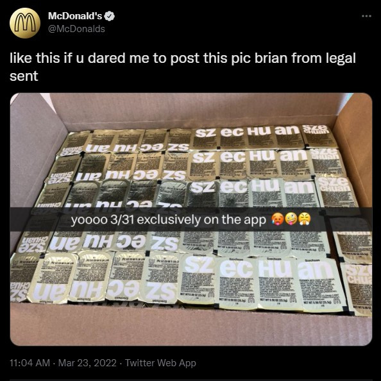Click the huffing angry face emoji
This screenshot has width=381, height=381.
click(x=305, y=219)
